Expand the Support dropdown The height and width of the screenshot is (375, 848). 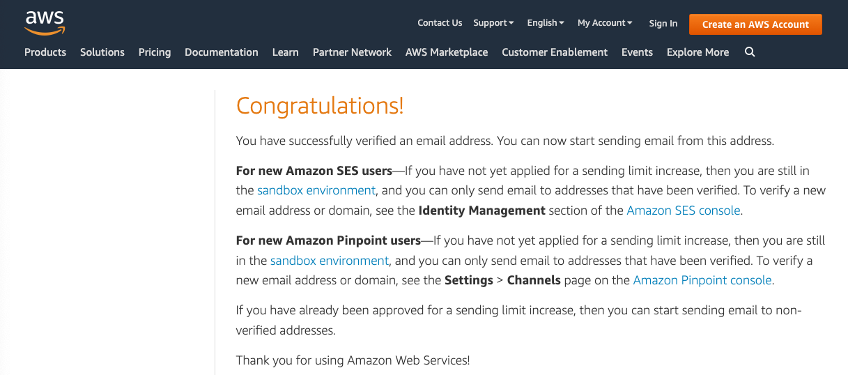point(493,23)
